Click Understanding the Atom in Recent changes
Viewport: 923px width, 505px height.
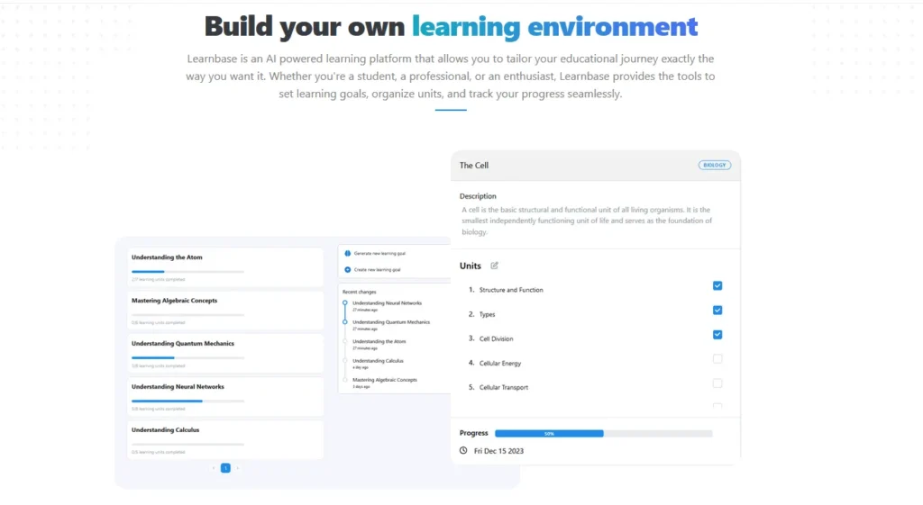click(x=379, y=341)
